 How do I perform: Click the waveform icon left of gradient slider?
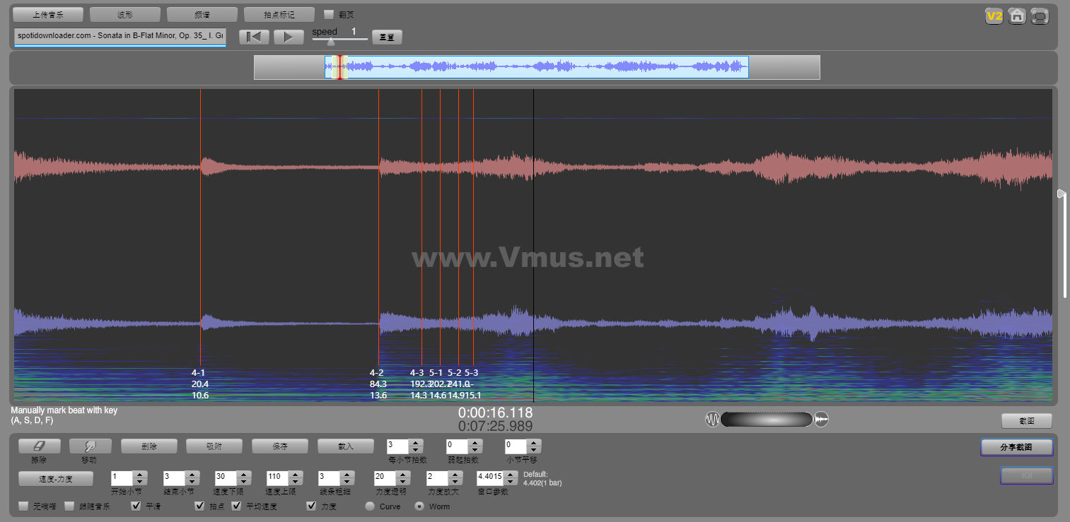pyautogui.click(x=712, y=420)
